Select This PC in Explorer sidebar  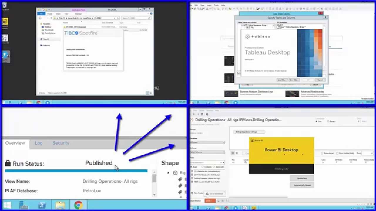coord(46,39)
